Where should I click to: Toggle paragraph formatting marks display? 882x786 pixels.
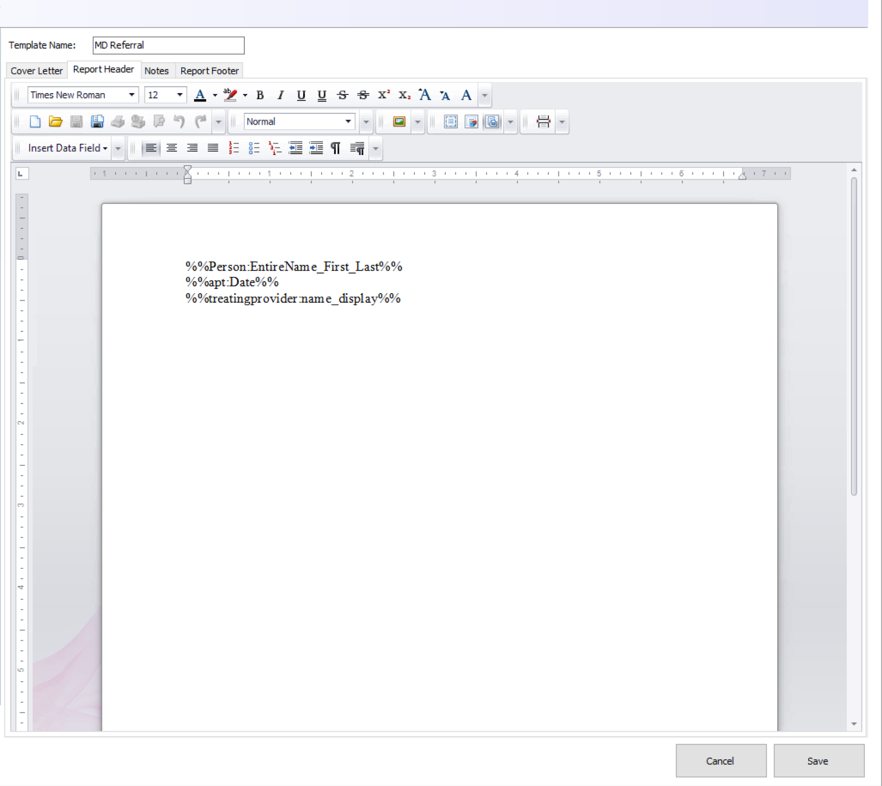336,148
